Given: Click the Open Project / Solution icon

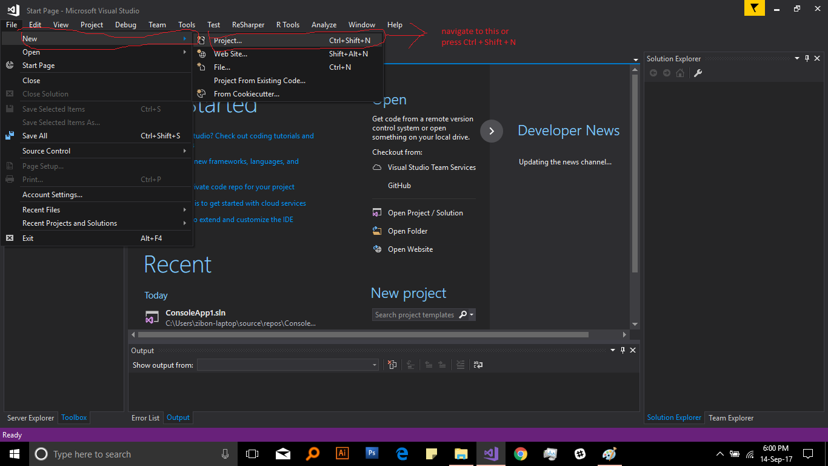Looking at the screenshot, I should click(377, 213).
